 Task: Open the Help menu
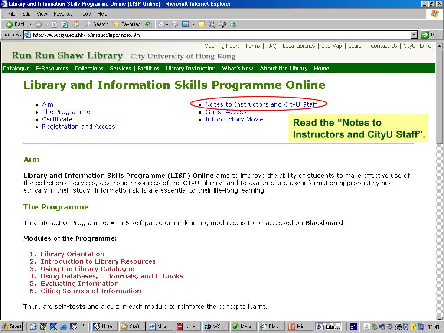click(102, 14)
